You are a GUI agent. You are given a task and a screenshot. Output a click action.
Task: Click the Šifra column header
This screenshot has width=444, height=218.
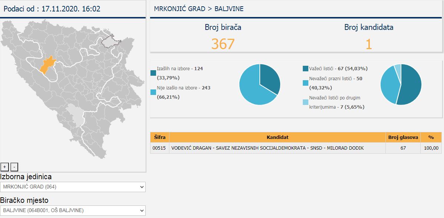coord(159,137)
